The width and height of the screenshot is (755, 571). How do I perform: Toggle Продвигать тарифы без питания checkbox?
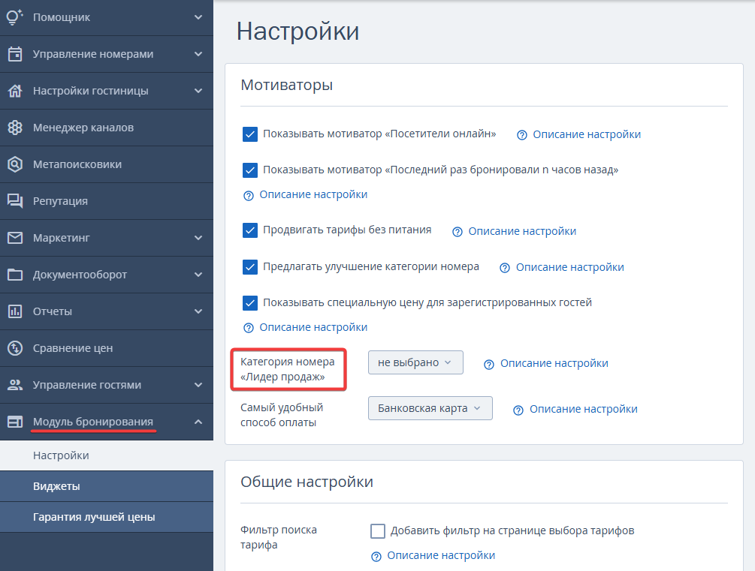coord(250,230)
